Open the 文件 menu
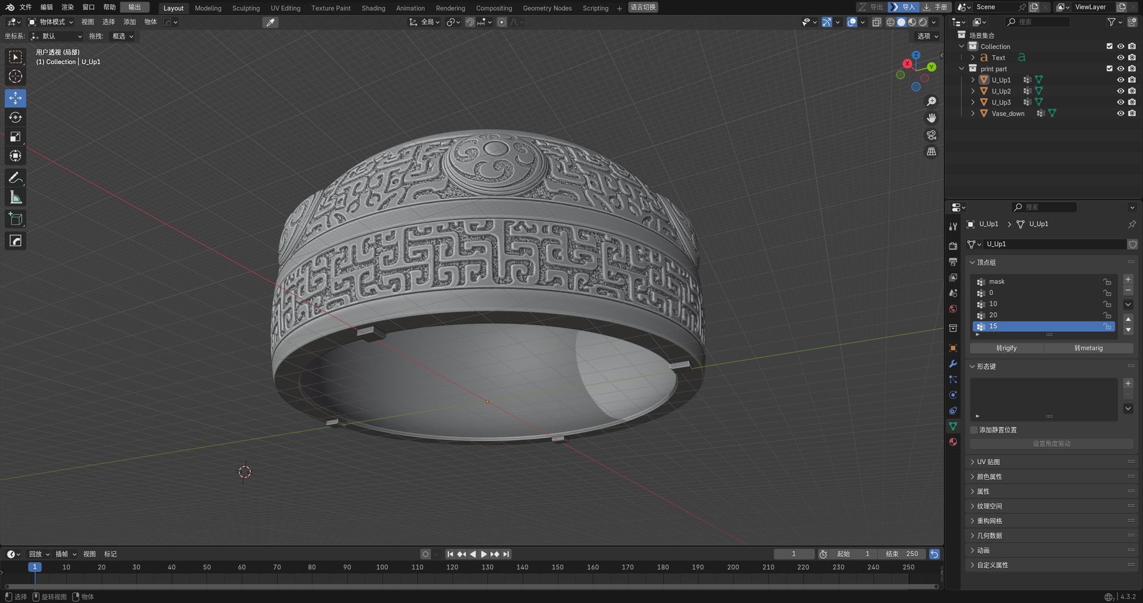This screenshot has width=1143, height=603. pos(26,7)
